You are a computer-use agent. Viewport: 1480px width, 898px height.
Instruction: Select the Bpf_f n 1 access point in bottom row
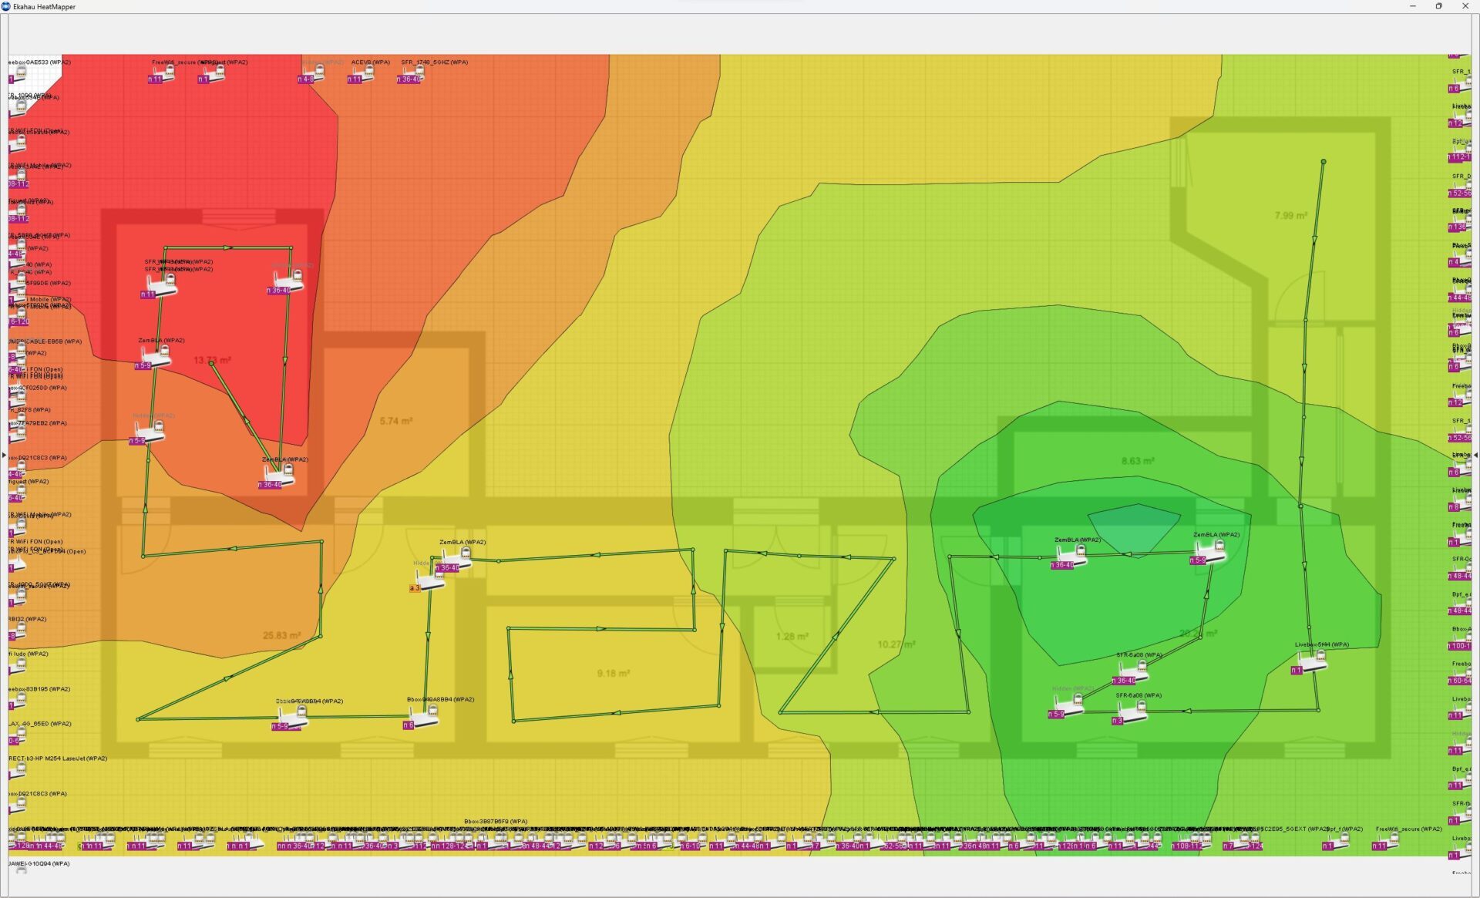tap(1337, 842)
